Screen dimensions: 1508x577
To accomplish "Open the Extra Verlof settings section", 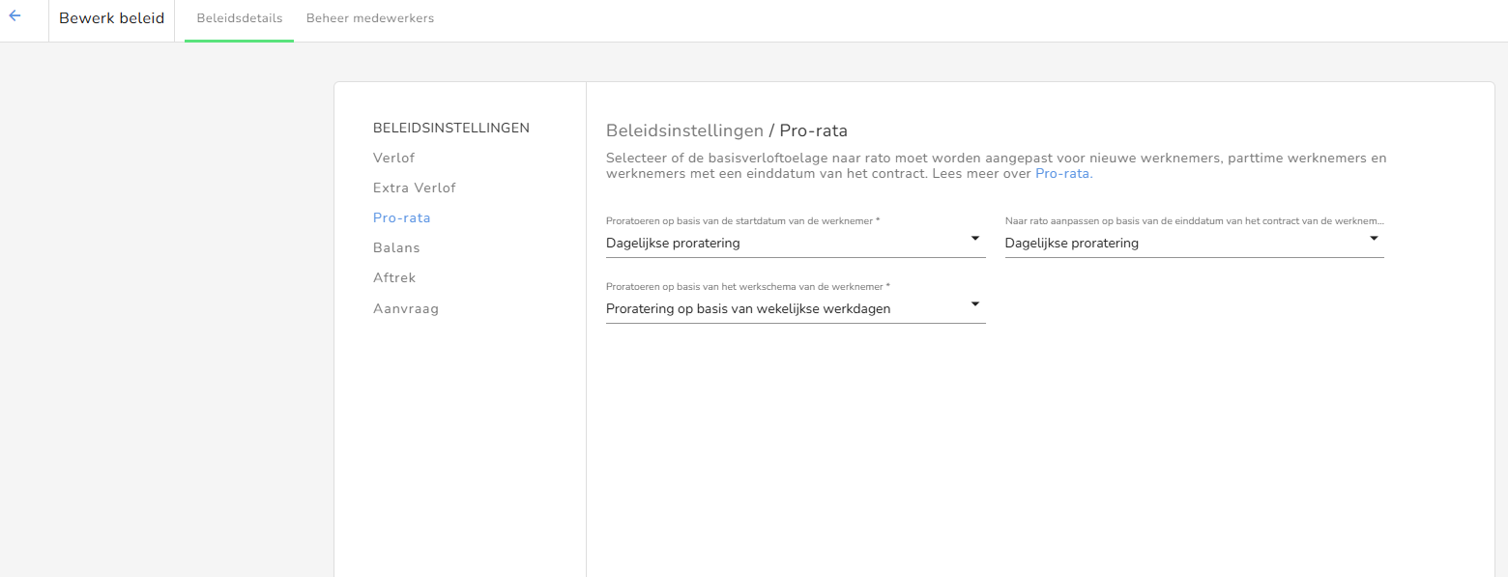I will point(415,188).
